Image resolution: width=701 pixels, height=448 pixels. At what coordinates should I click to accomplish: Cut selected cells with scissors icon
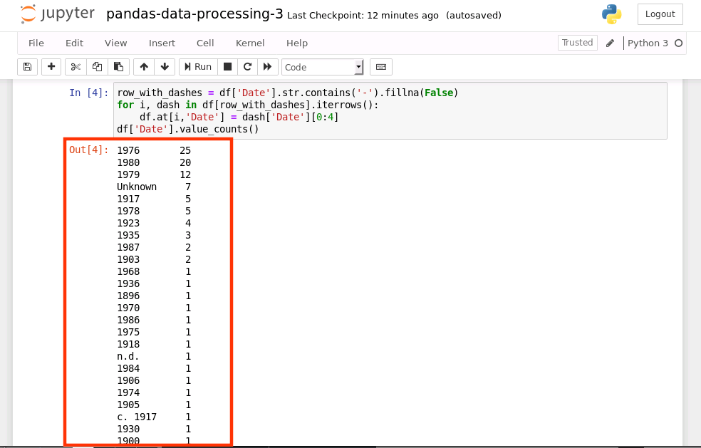click(x=76, y=67)
